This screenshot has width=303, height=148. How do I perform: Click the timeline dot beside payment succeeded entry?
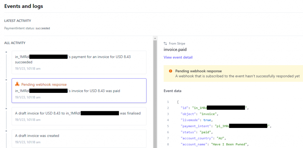7,52
